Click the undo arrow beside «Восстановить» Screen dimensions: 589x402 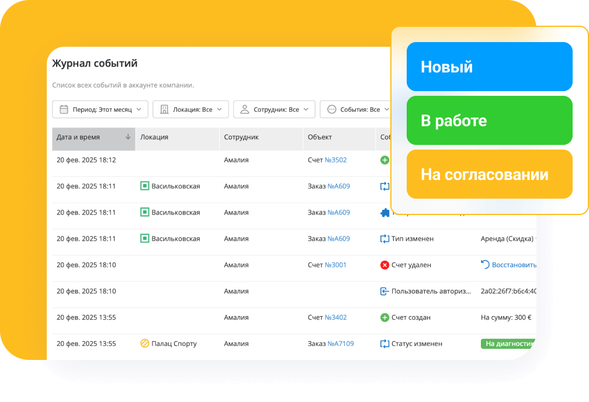[x=484, y=265]
